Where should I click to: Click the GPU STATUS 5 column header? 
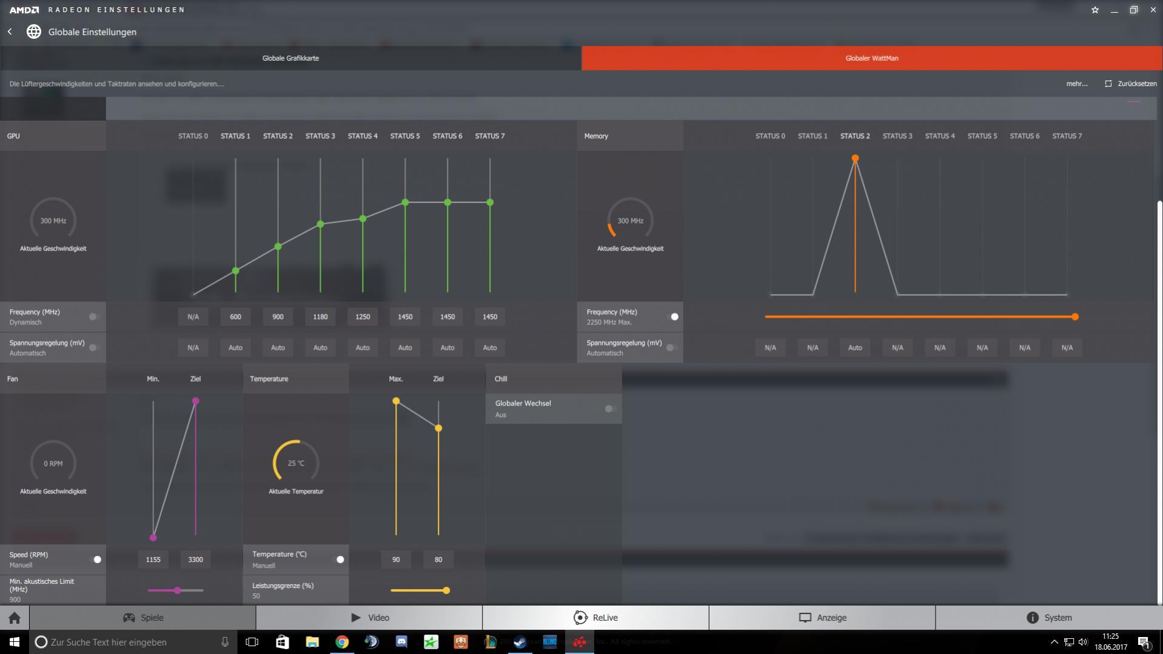coord(405,136)
